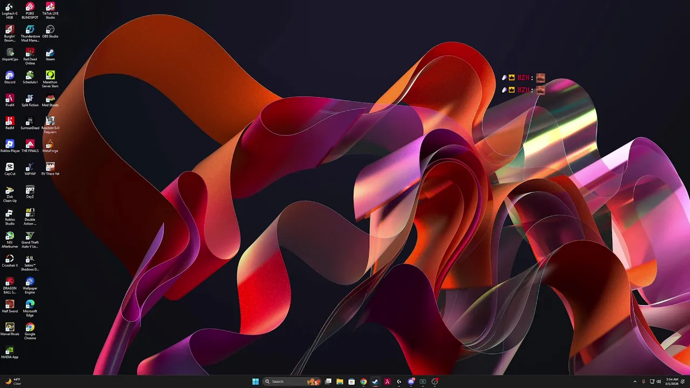Select the Steam shortcut on the desktop
The height and width of the screenshot is (388, 690).
tap(50, 55)
